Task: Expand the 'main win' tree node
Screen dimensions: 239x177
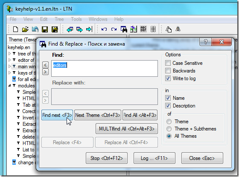Action: click(x=9, y=67)
